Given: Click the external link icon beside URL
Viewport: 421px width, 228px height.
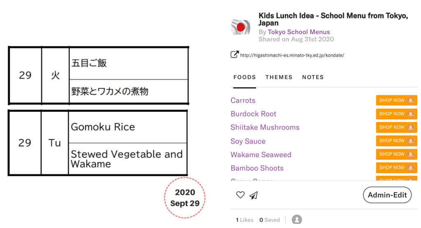Looking at the screenshot, I should coord(234,54).
